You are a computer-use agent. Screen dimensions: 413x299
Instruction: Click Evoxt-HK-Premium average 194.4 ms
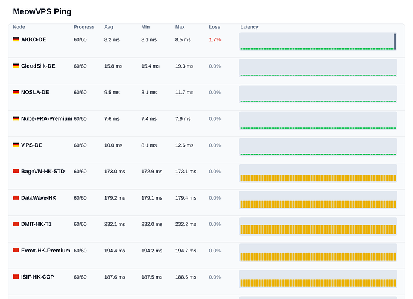[114, 251]
